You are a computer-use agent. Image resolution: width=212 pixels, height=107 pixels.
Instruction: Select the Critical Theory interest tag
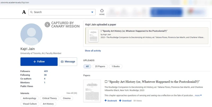click(x=50, y=98)
